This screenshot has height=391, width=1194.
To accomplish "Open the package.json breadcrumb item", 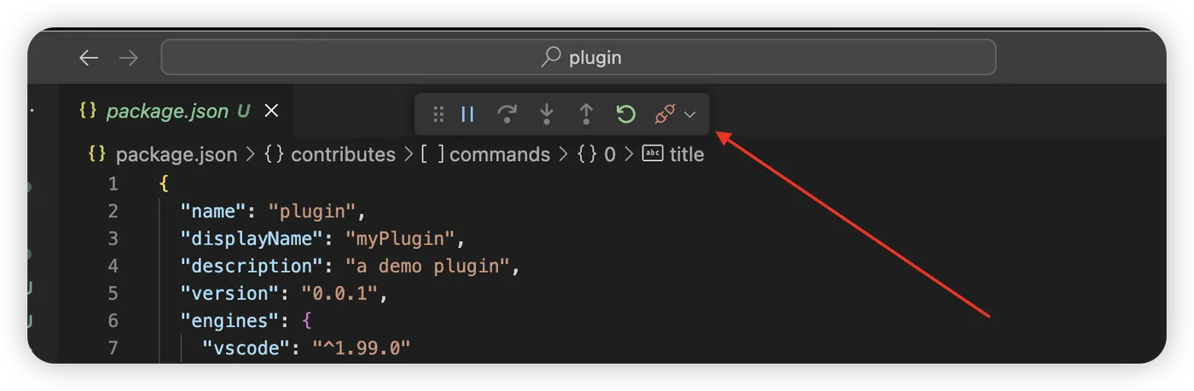I will 176,154.
